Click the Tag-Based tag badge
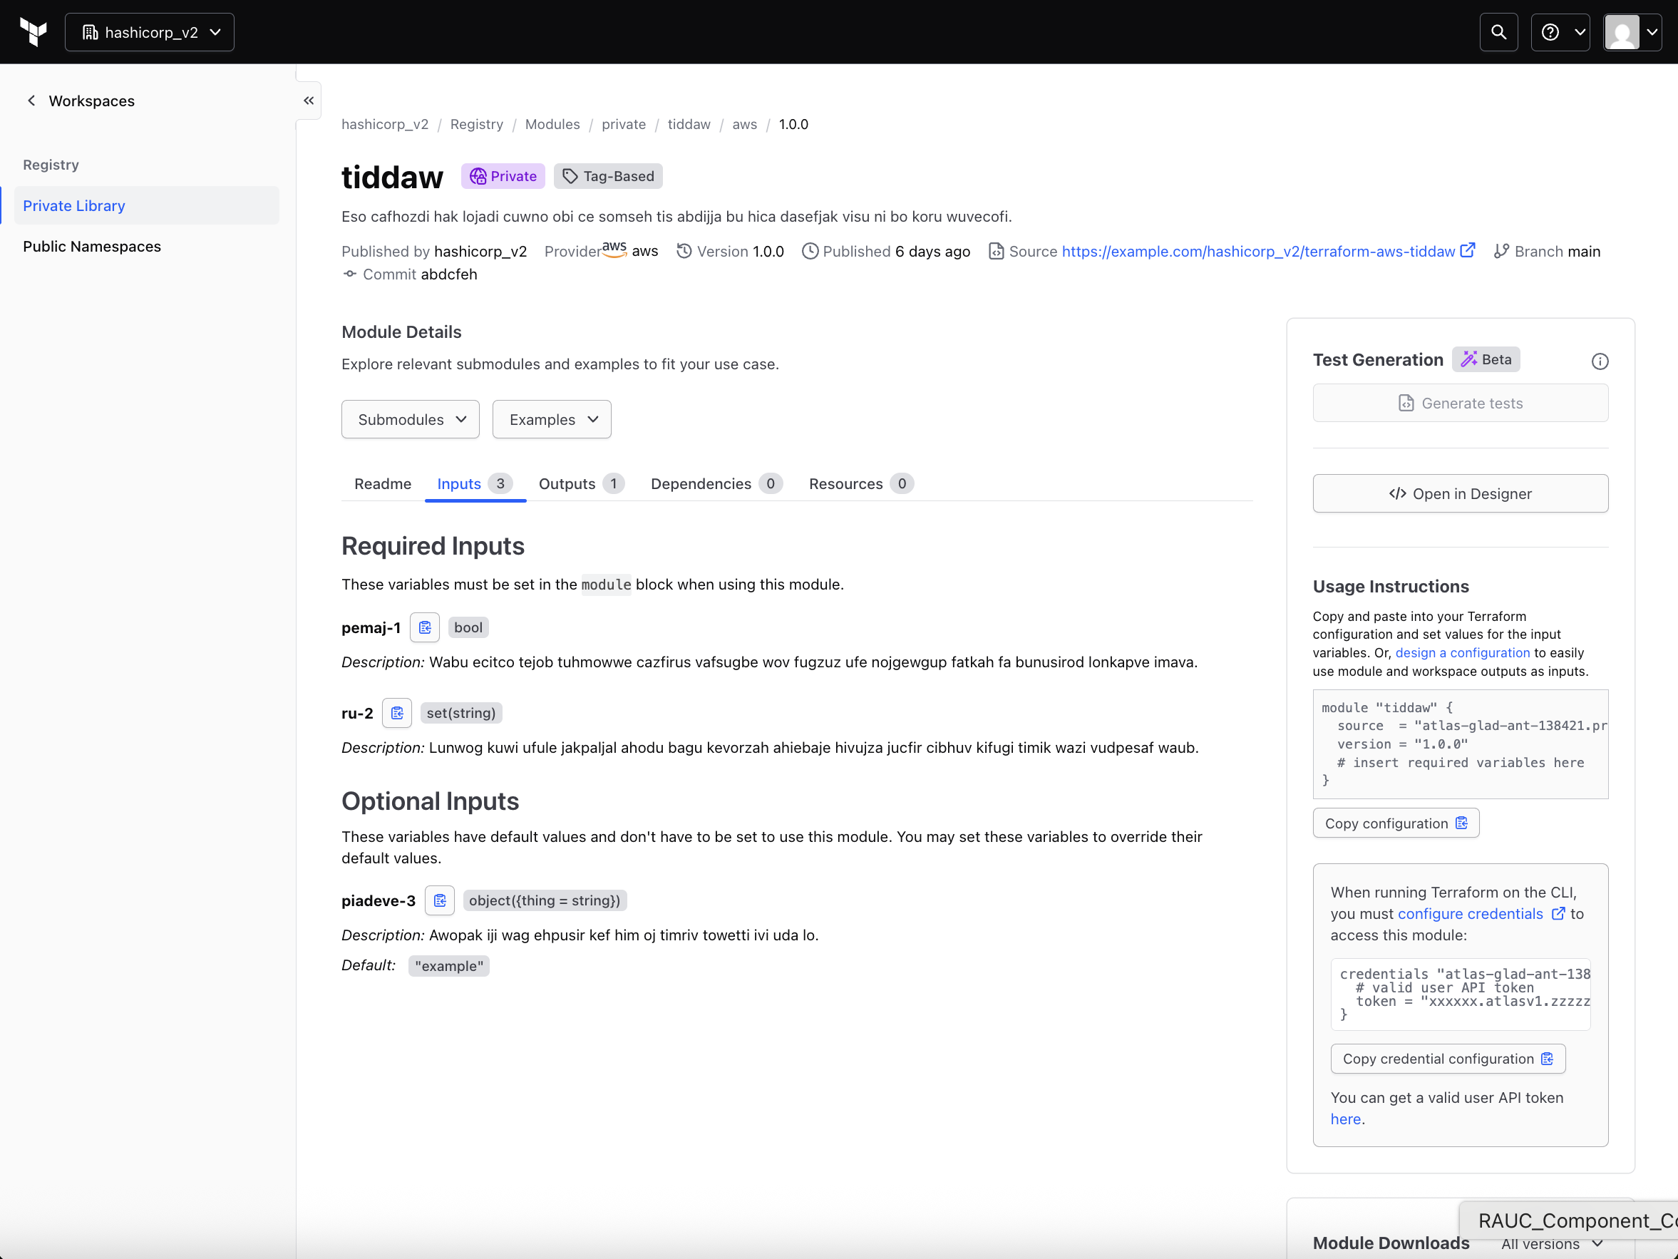Image resolution: width=1678 pixels, height=1259 pixels. point(607,176)
